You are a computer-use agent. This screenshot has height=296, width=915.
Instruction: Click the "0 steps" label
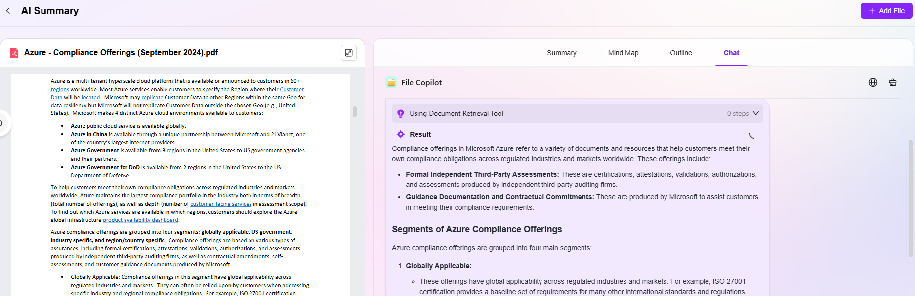pyautogui.click(x=738, y=113)
